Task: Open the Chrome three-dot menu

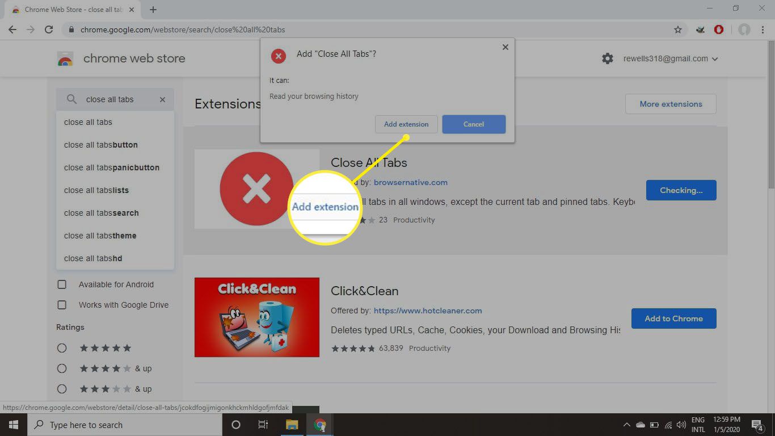Action: click(763, 30)
